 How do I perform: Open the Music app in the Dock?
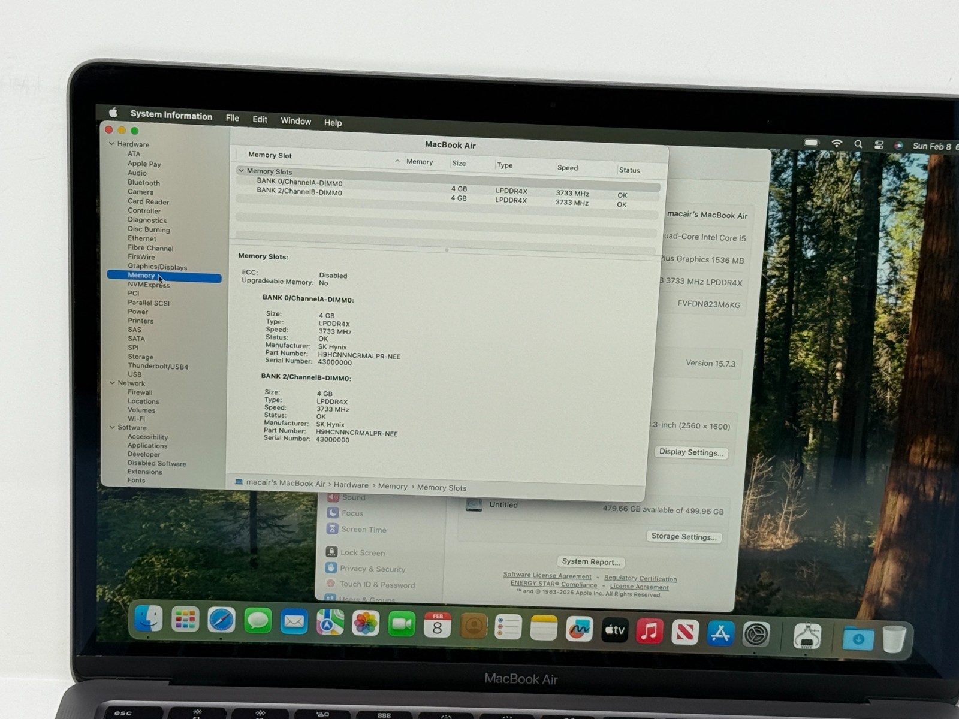(650, 630)
